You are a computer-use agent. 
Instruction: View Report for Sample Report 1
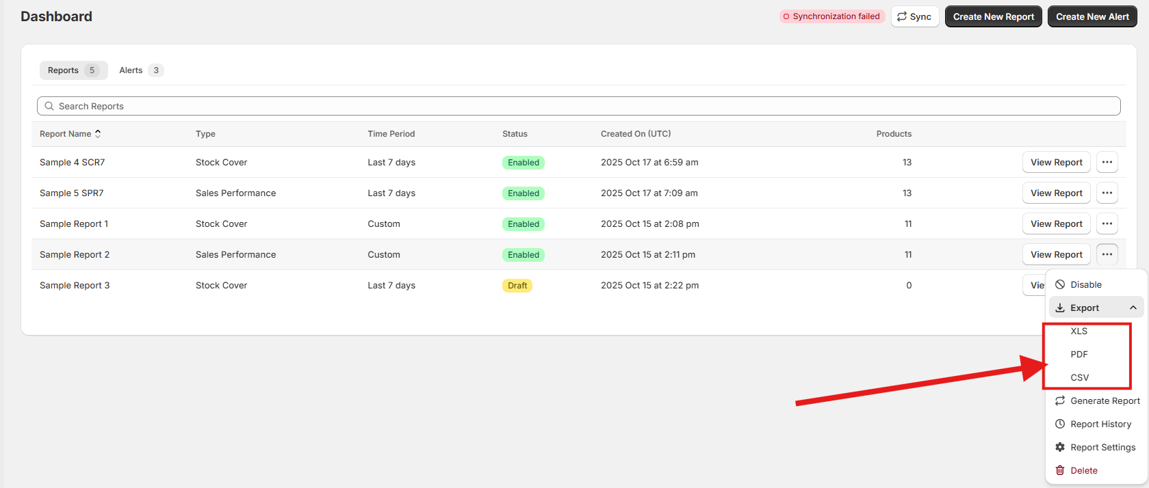tap(1056, 223)
